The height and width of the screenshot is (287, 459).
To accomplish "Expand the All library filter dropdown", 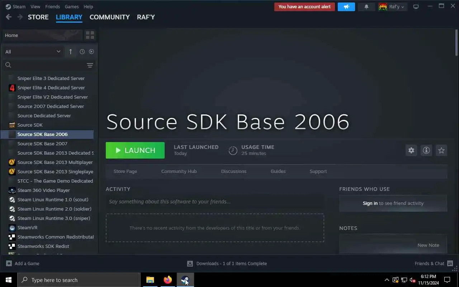I will (x=33, y=52).
